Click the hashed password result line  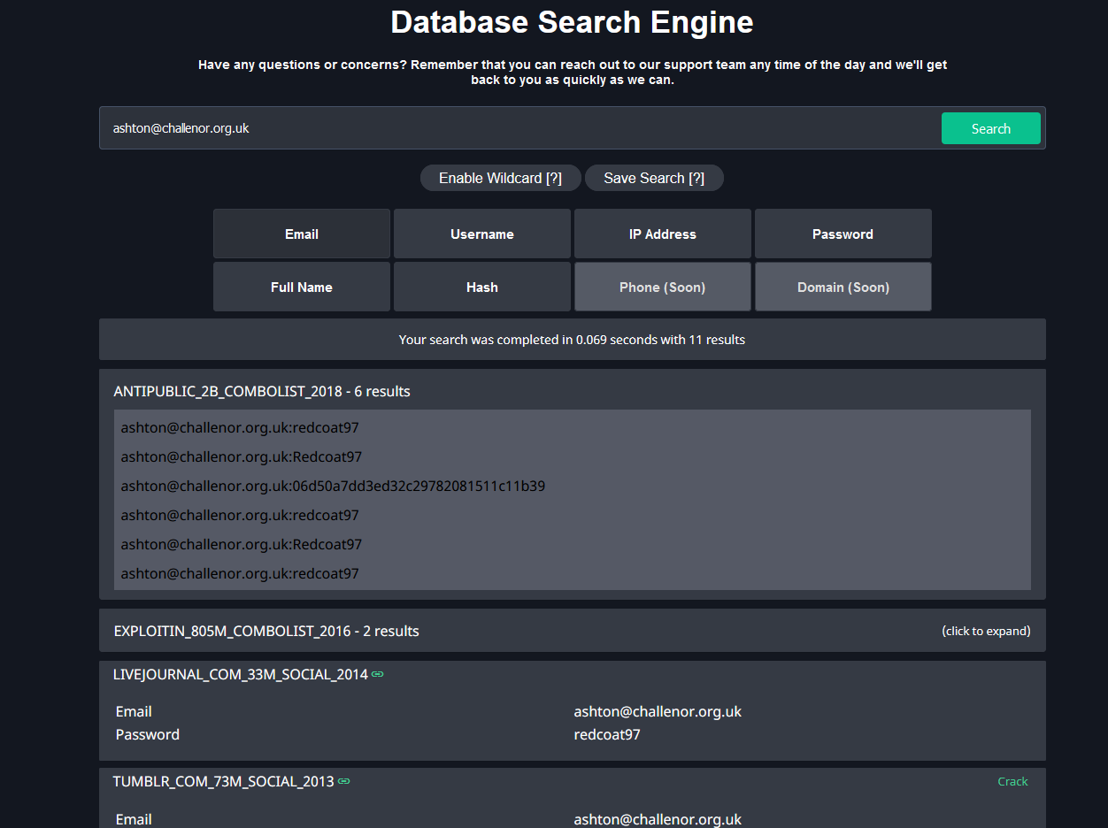coord(333,486)
